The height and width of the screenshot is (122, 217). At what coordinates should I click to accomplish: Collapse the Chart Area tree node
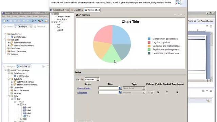pos(52,22)
